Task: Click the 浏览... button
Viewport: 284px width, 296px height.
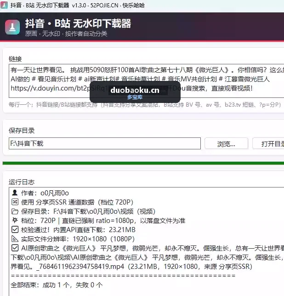Action: tap(226, 144)
